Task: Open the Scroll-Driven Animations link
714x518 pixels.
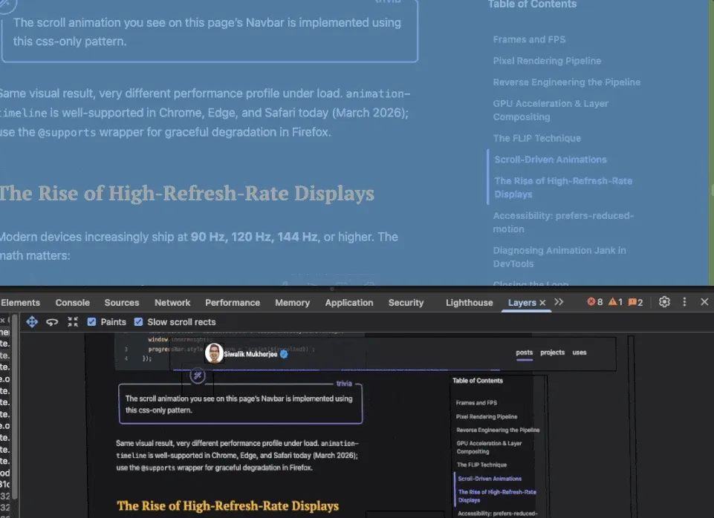Action: tap(551, 159)
